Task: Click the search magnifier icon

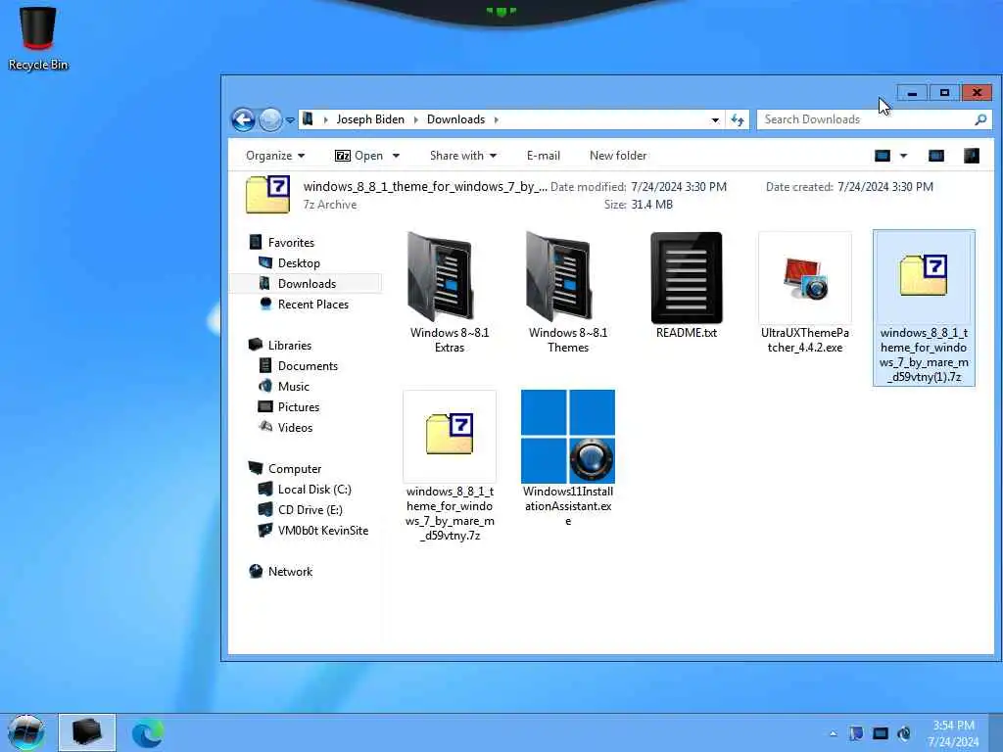Action: [980, 119]
